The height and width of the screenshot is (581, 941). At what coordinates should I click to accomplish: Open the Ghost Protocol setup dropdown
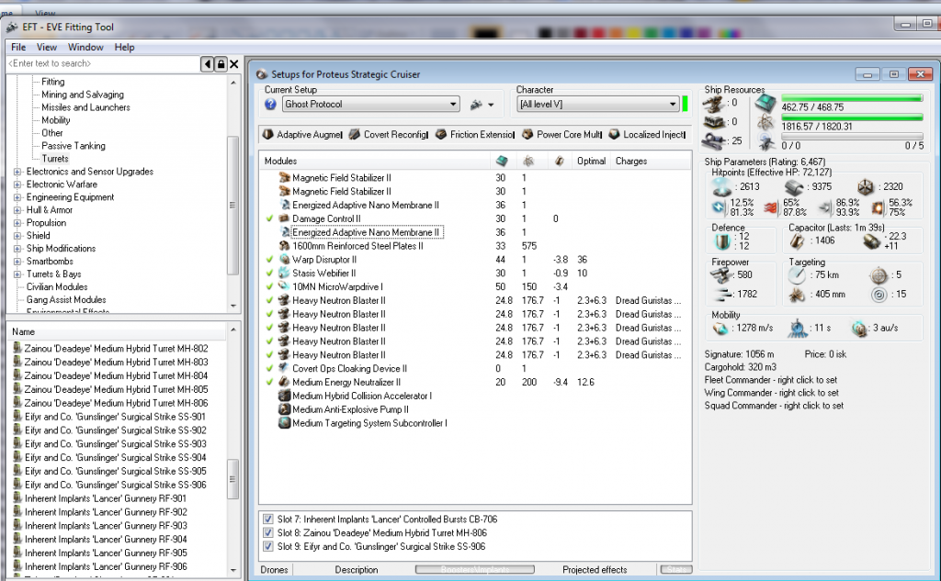click(x=453, y=105)
